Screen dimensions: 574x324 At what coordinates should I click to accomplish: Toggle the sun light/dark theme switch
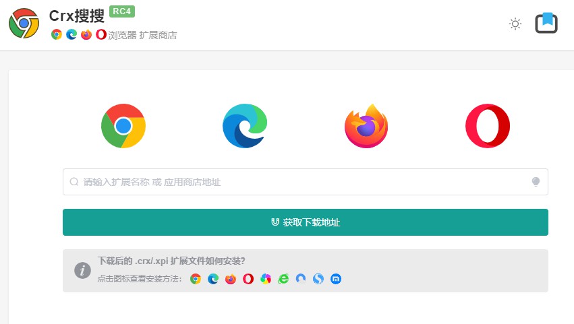pos(515,24)
